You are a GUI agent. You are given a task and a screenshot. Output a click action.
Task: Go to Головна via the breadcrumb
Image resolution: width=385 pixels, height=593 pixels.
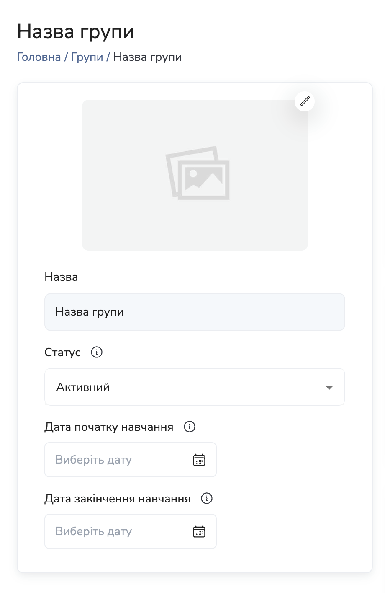pos(37,57)
